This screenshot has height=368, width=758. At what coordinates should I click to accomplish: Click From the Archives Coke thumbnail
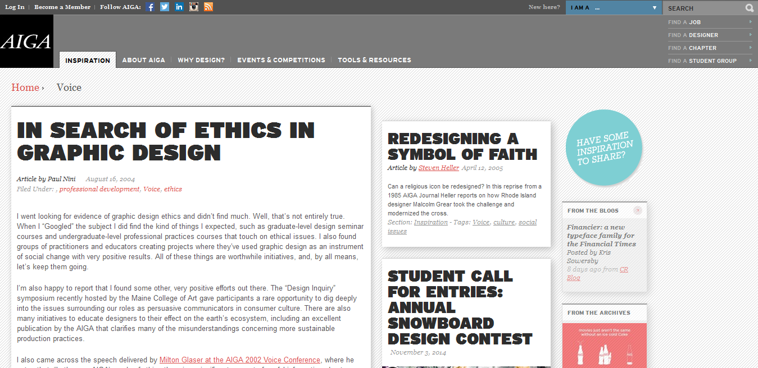(x=605, y=346)
